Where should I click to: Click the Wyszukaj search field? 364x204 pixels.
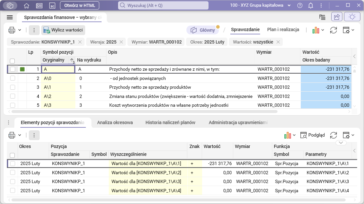click(163, 6)
